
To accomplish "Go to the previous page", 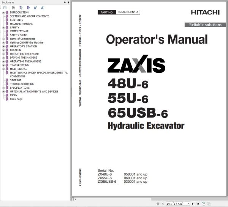I will [163, 204].
